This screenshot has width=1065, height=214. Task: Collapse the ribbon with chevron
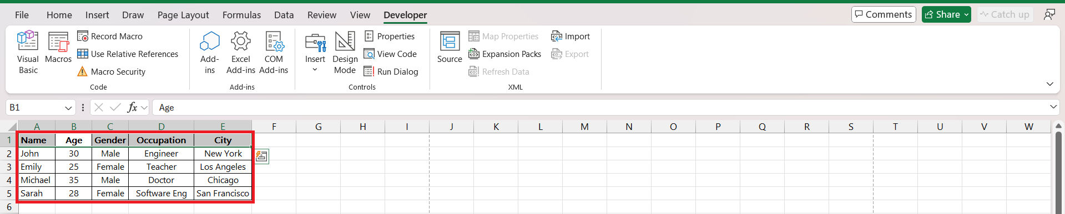coord(1049,84)
